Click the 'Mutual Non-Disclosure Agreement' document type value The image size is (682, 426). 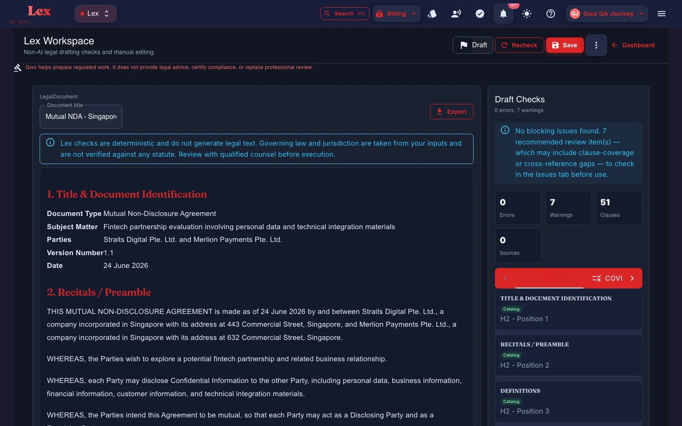tap(160, 214)
